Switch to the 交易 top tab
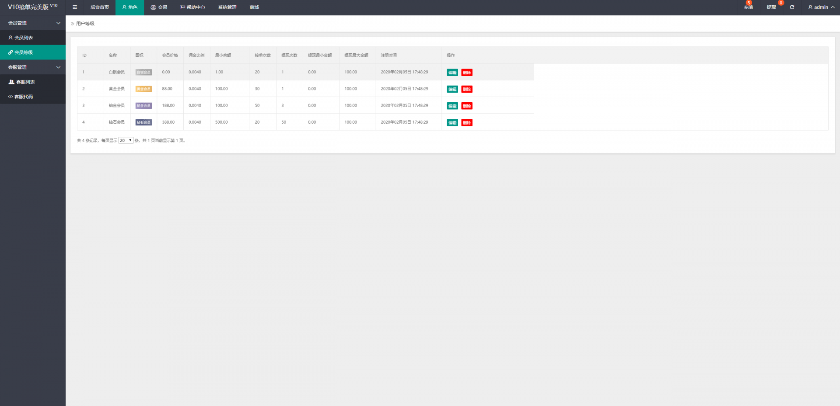 [x=159, y=7]
